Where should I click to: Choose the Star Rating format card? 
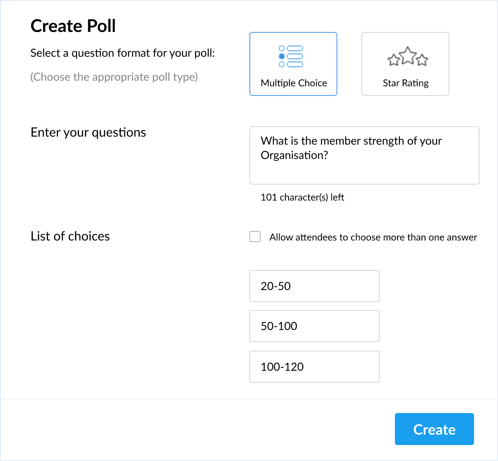(405, 64)
